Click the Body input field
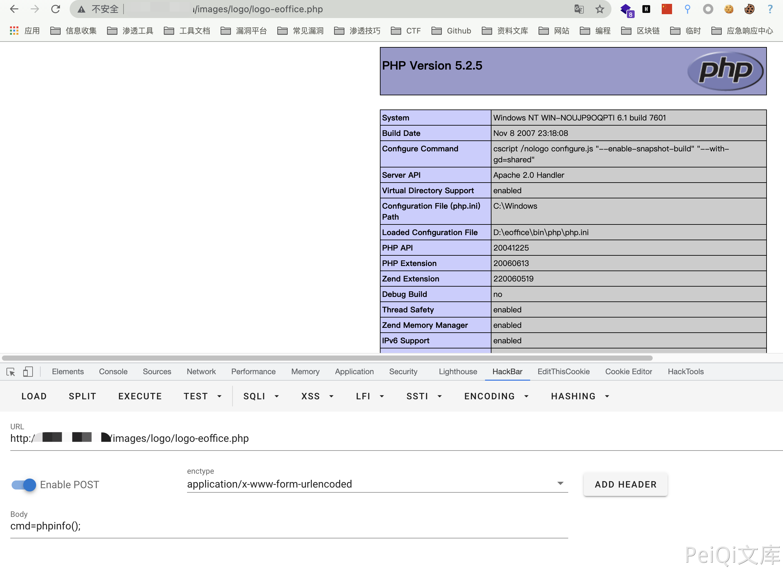783x570 pixels. pos(289,526)
